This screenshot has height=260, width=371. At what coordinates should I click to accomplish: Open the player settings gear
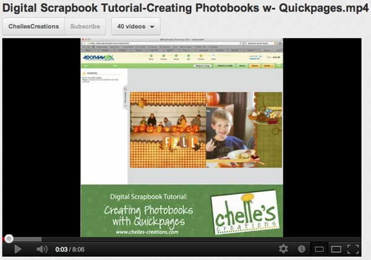283,249
